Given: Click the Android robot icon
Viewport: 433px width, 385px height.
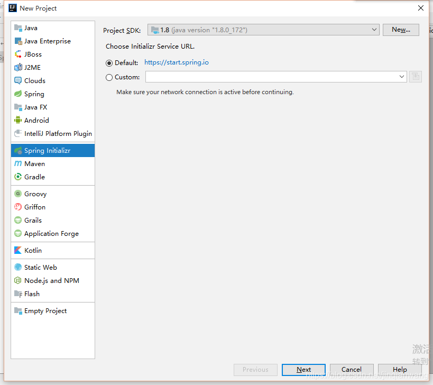Looking at the screenshot, I should pos(18,120).
